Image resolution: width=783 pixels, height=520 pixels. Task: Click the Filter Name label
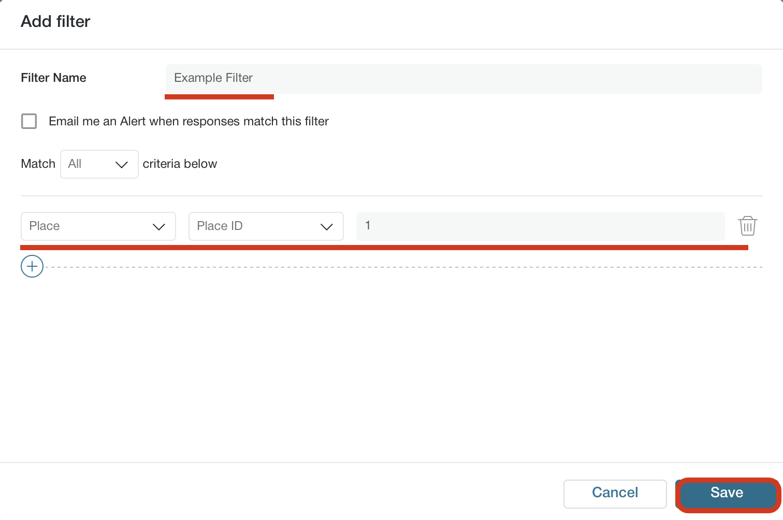[x=53, y=78]
